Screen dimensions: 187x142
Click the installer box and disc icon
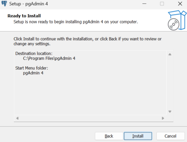coord(177,20)
